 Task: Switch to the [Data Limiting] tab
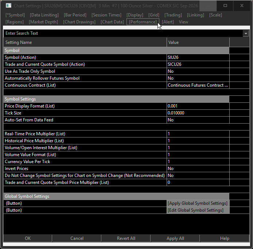(x=44, y=15)
